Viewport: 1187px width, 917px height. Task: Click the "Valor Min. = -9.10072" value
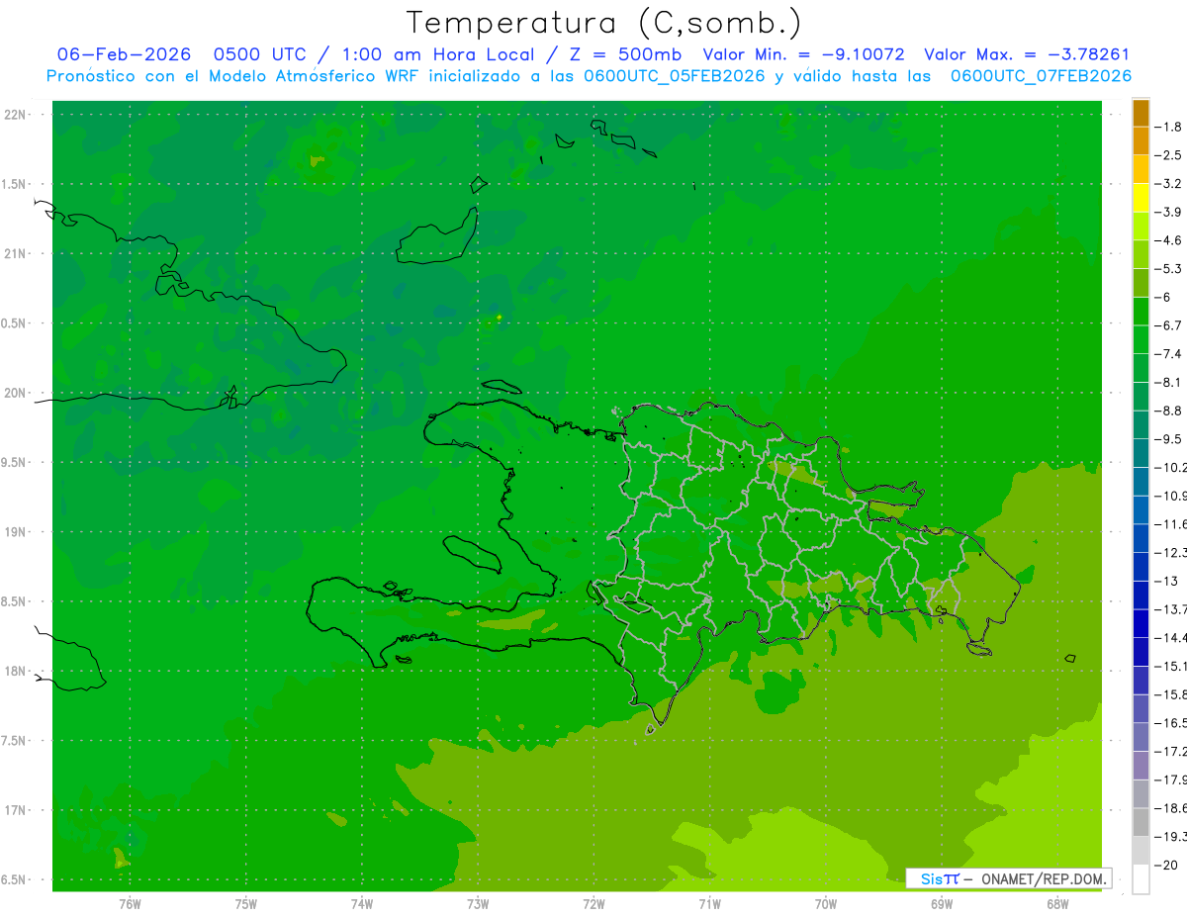803,54
